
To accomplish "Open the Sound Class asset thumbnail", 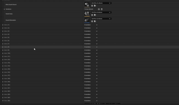I will click(87, 14).
